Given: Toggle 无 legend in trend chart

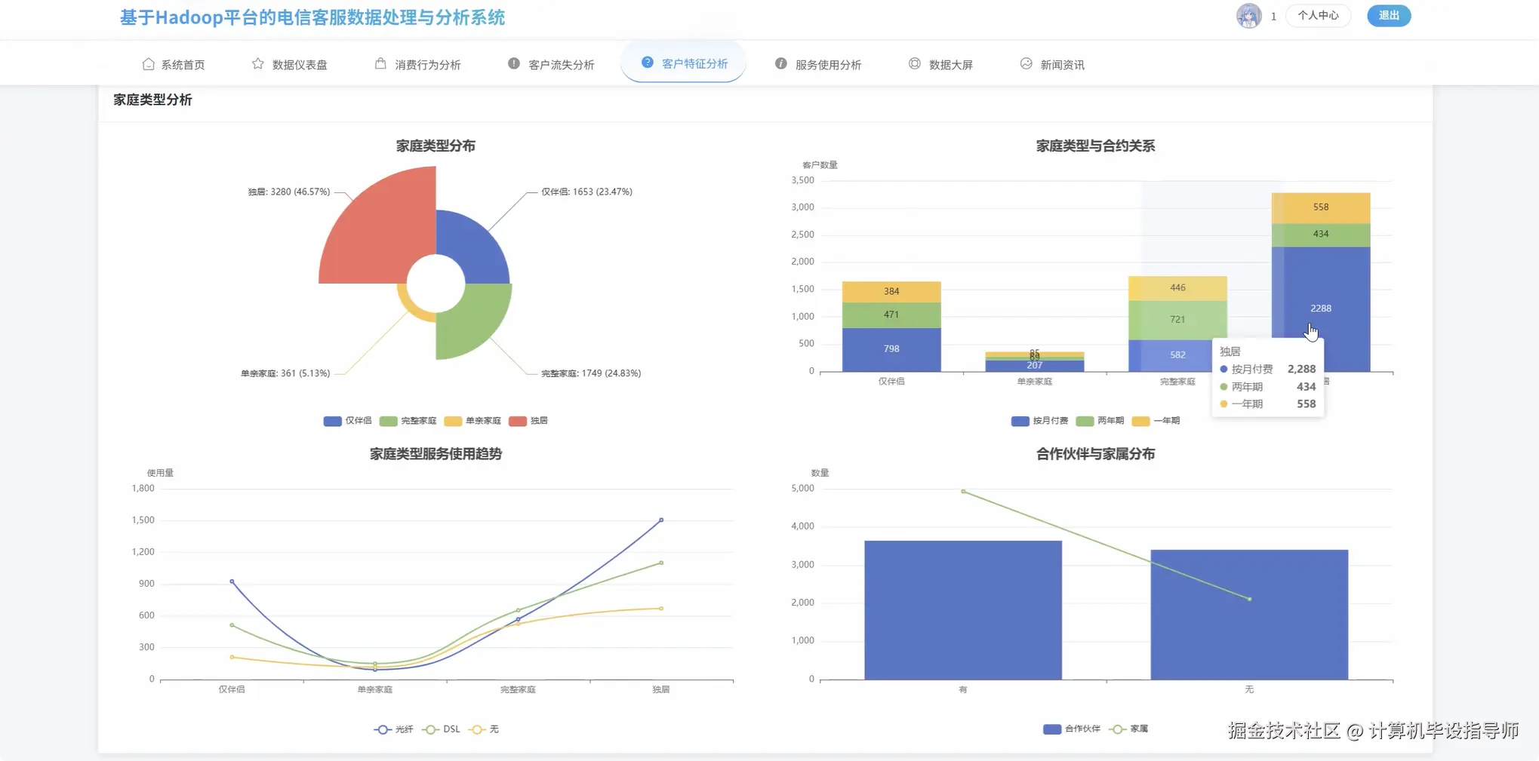Looking at the screenshot, I should tap(483, 729).
